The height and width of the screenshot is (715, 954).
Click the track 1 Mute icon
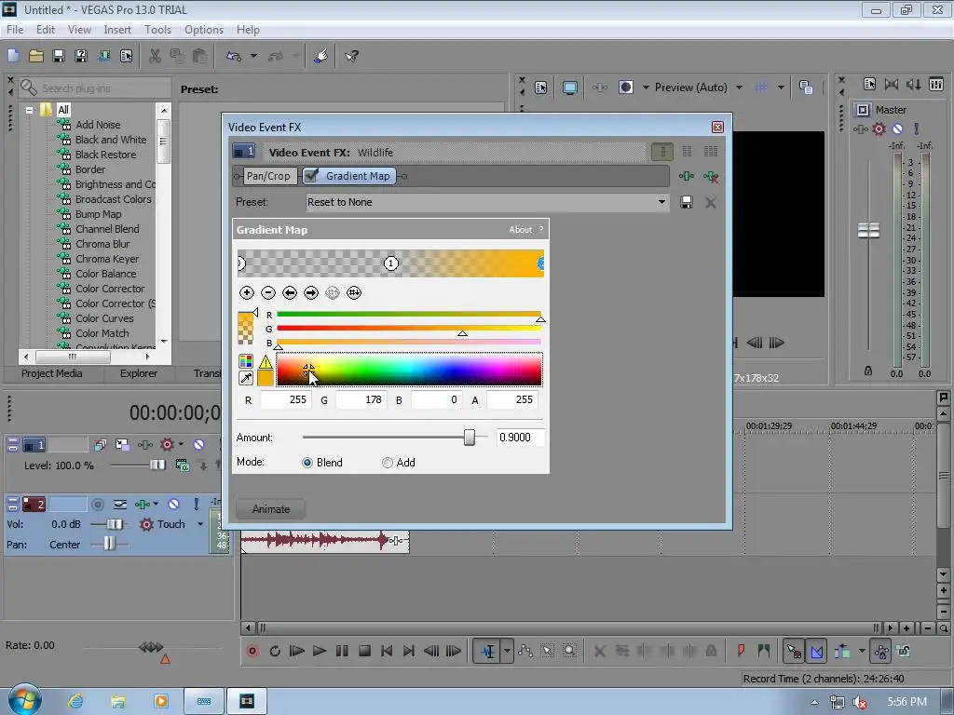199,444
